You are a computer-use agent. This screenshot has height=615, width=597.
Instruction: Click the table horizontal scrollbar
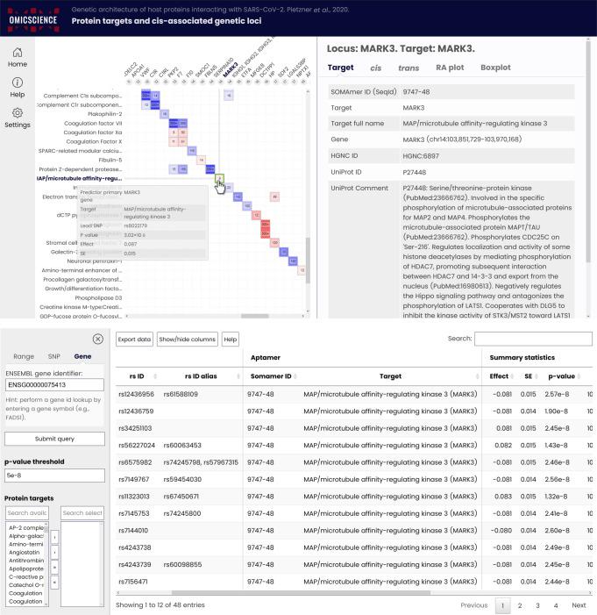pyautogui.click(x=301, y=593)
